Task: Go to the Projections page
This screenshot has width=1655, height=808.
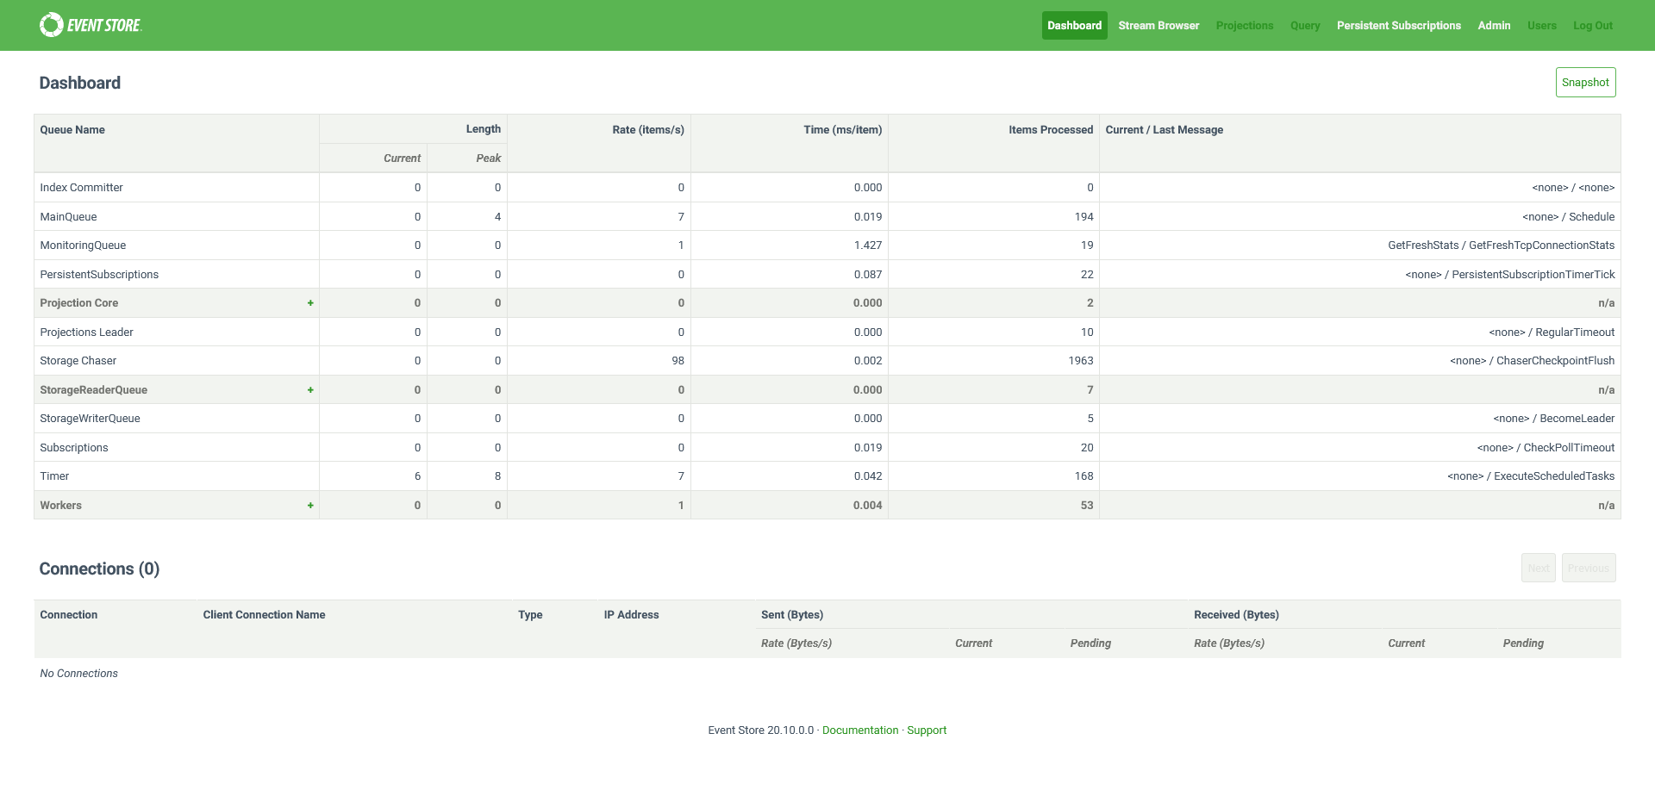Action: (x=1244, y=25)
